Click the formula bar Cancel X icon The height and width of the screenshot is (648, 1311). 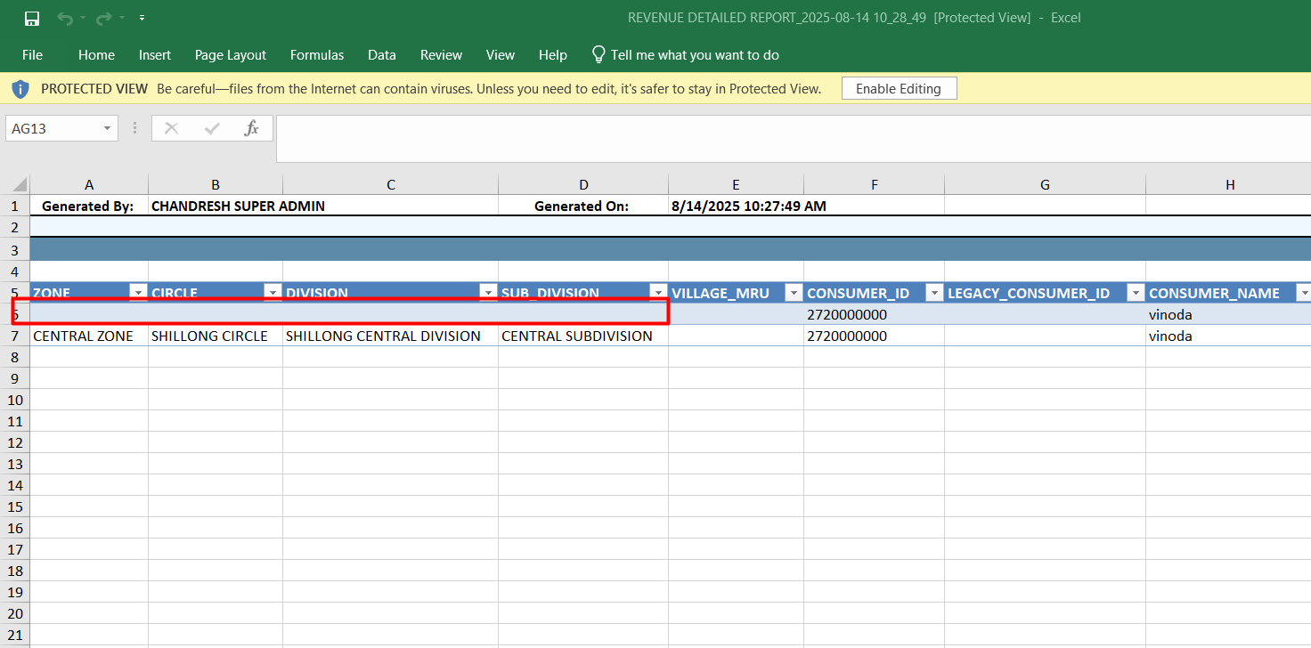pos(172,128)
